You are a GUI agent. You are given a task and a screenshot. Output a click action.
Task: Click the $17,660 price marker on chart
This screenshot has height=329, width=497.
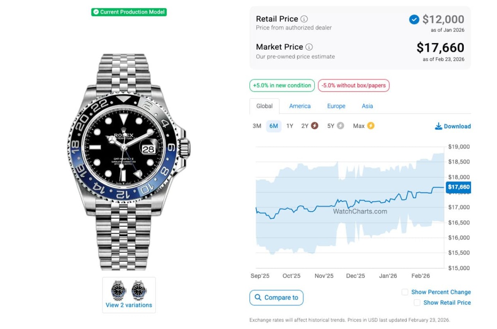coord(458,187)
